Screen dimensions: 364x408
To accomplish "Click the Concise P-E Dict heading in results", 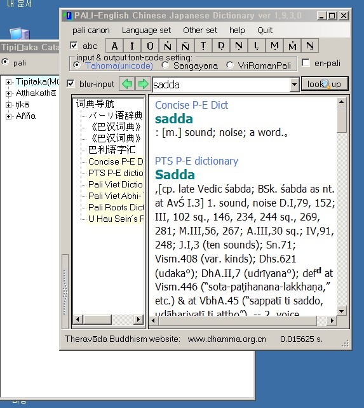I will 191,105.
